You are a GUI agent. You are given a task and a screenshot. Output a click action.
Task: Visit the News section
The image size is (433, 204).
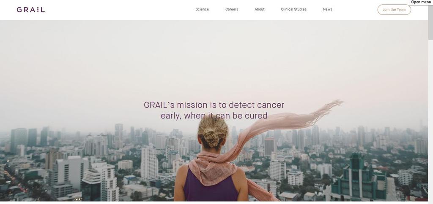[328, 9]
